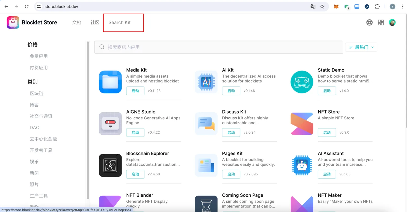
Task: Open the NFT Maker app title
Action: [330, 195]
